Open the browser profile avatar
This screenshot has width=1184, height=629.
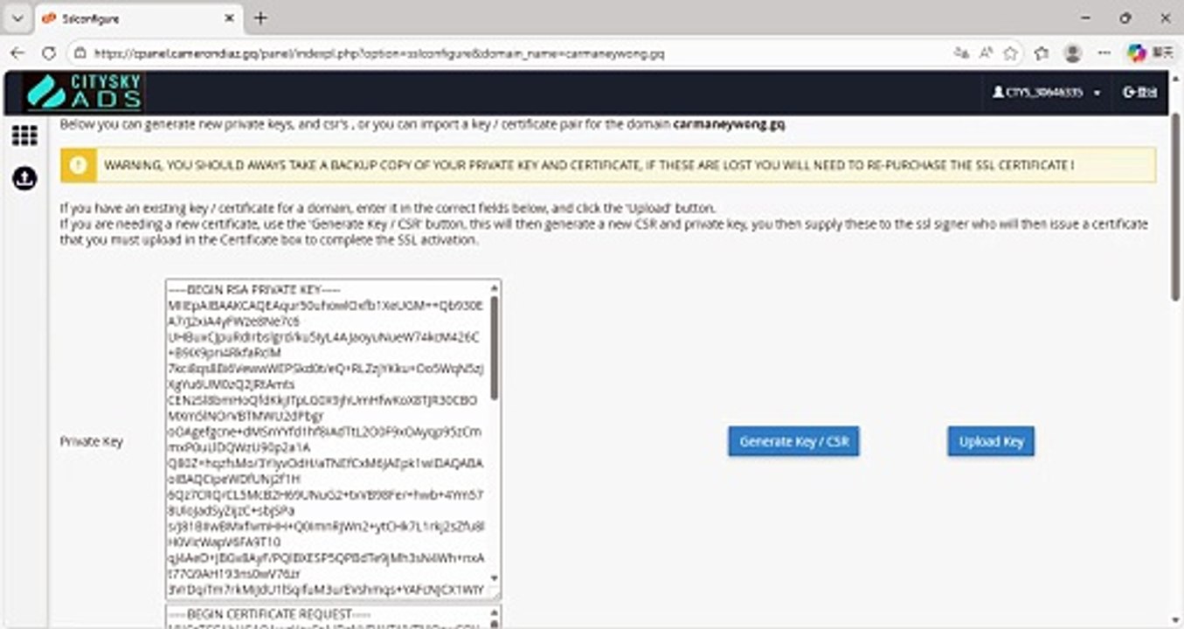click(1072, 53)
